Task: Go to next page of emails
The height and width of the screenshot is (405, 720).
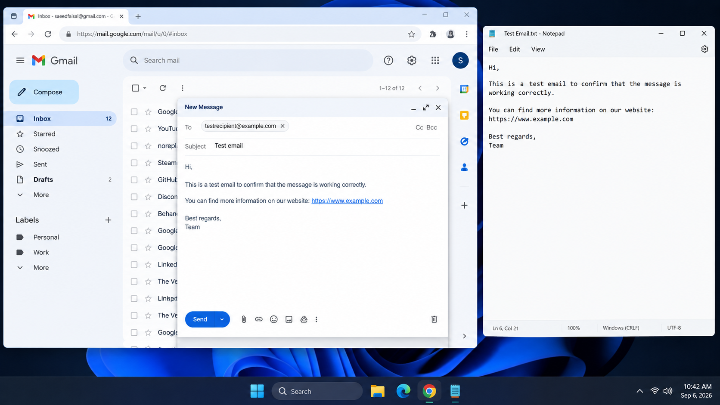Action: point(438,88)
